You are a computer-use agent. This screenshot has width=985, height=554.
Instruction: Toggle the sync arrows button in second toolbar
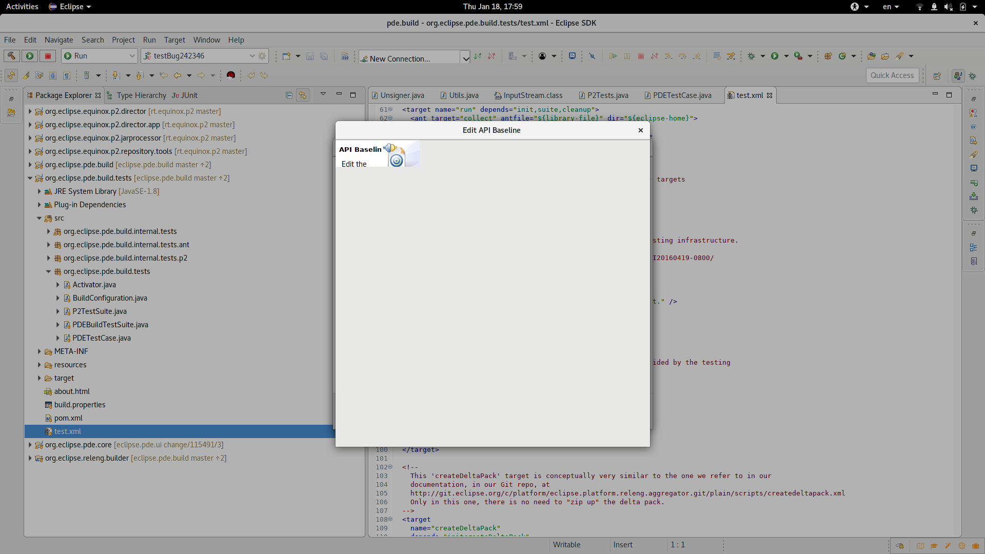(x=11, y=75)
